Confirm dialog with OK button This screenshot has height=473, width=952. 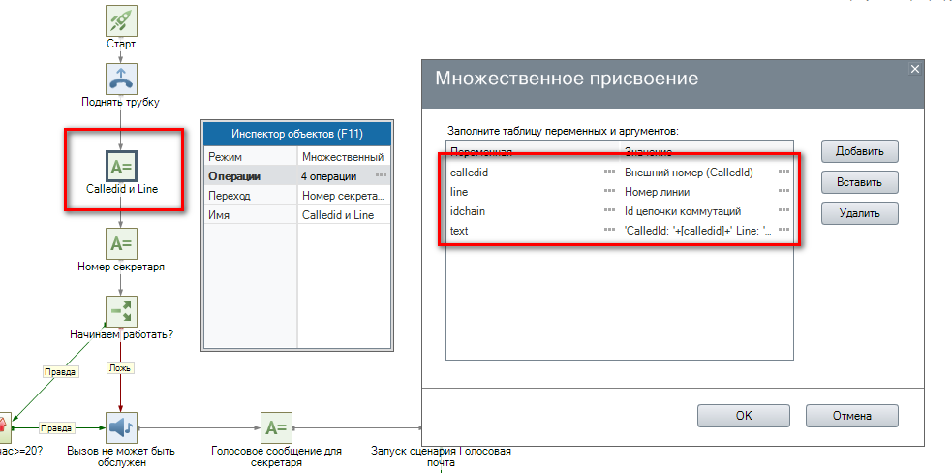[743, 416]
